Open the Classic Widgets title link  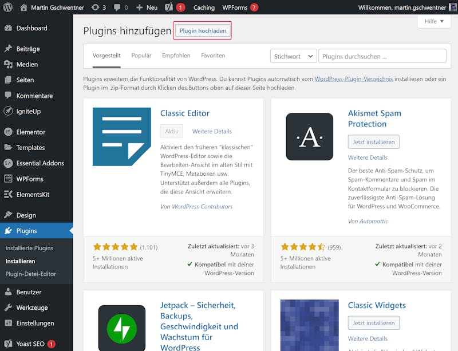377,305
